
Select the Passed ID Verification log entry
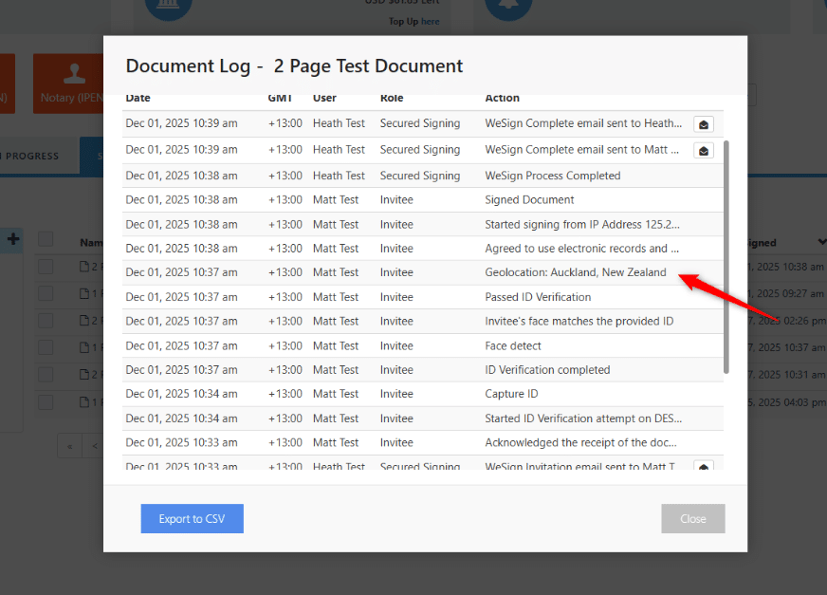pos(538,297)
